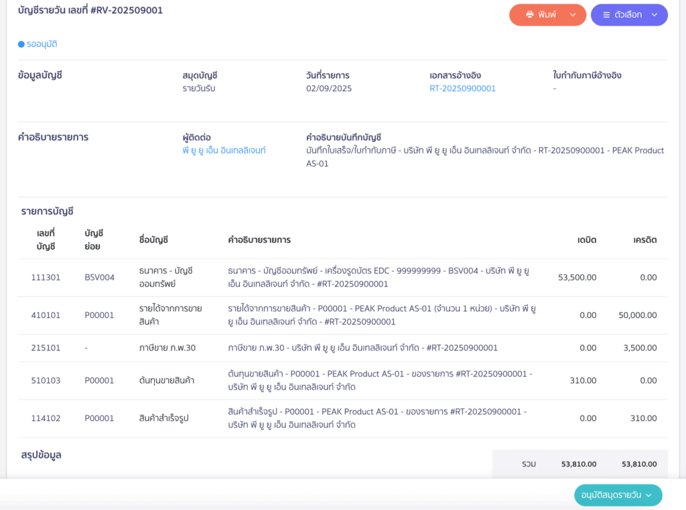Select account number 111301 row
The image size is (686, 510).
(46, 277)
